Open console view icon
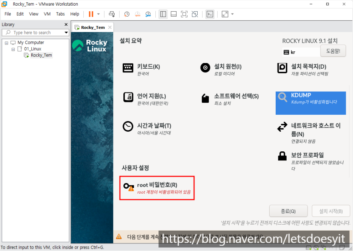 [x=210, y=14]
